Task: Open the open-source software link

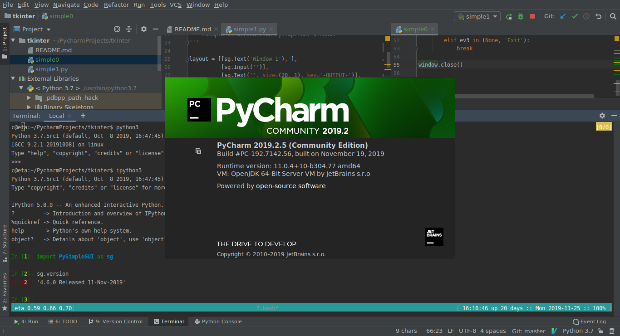Action: (x=290, y=186)
